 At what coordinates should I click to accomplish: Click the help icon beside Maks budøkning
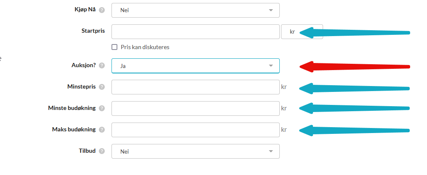click(102, 130)
